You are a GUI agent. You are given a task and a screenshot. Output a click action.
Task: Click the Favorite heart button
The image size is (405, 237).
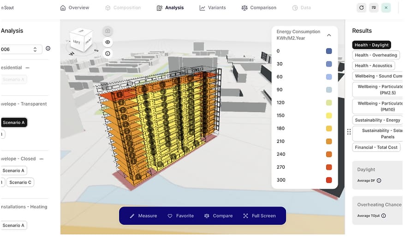(x=180, y=216)
